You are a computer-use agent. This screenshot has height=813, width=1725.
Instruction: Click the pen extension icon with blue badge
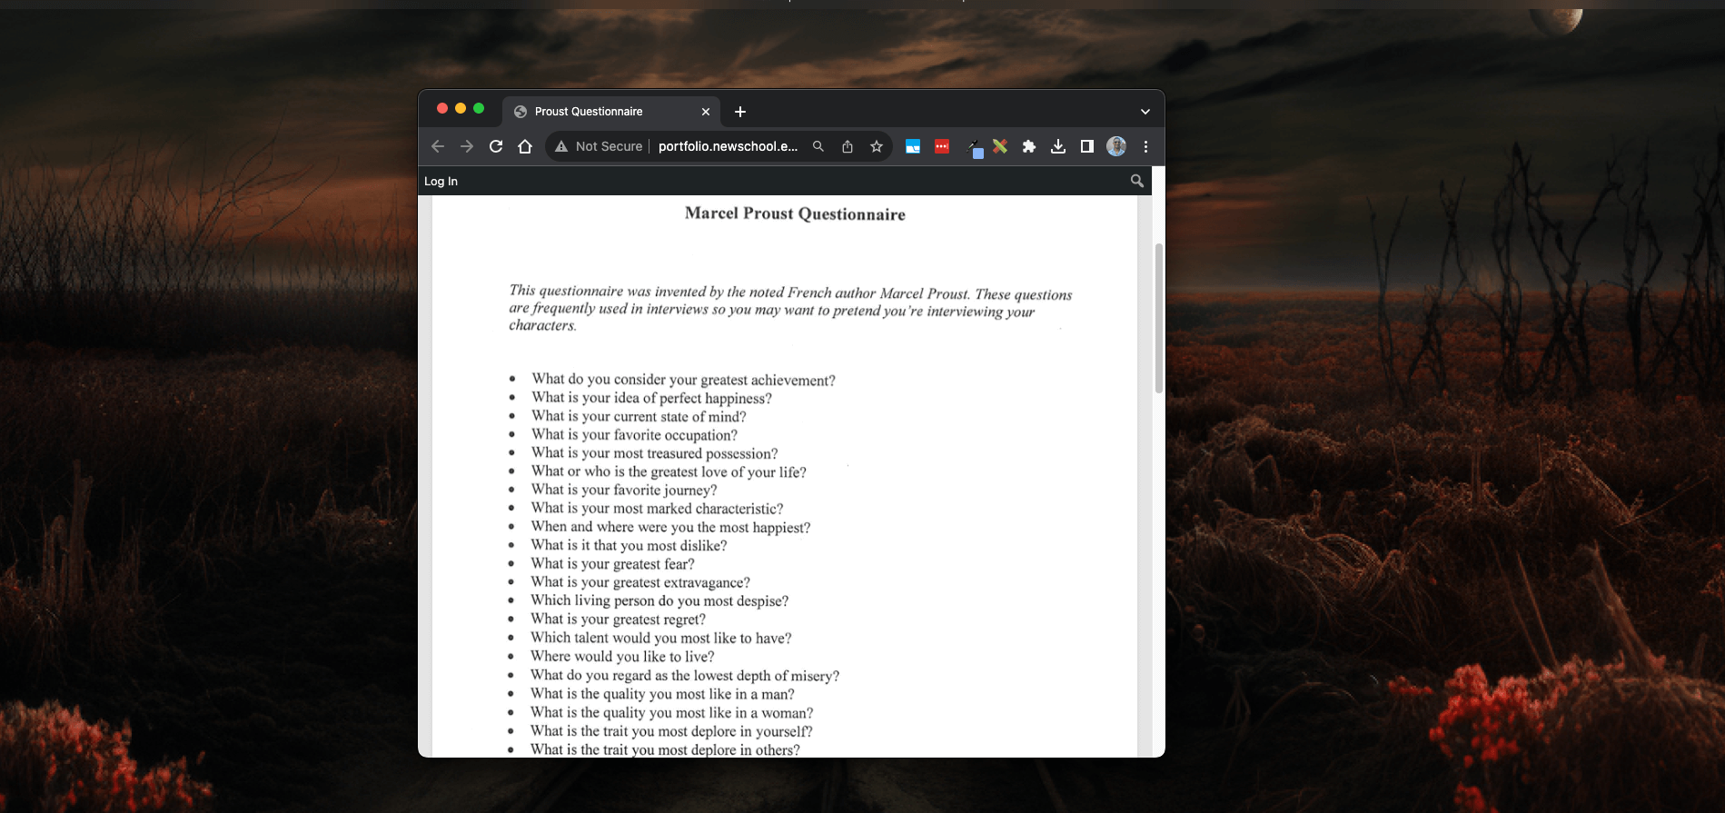tap(975, 148)
